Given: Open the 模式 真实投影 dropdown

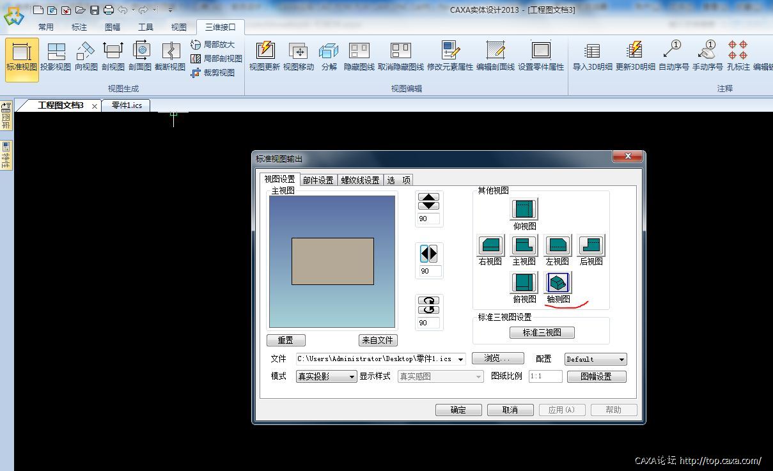Looking at the screenshot, I should point(352,377).
